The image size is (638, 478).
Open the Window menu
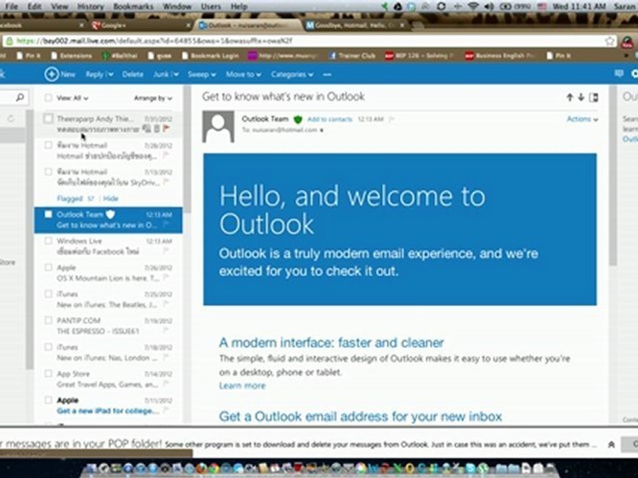tap(177, 7)
